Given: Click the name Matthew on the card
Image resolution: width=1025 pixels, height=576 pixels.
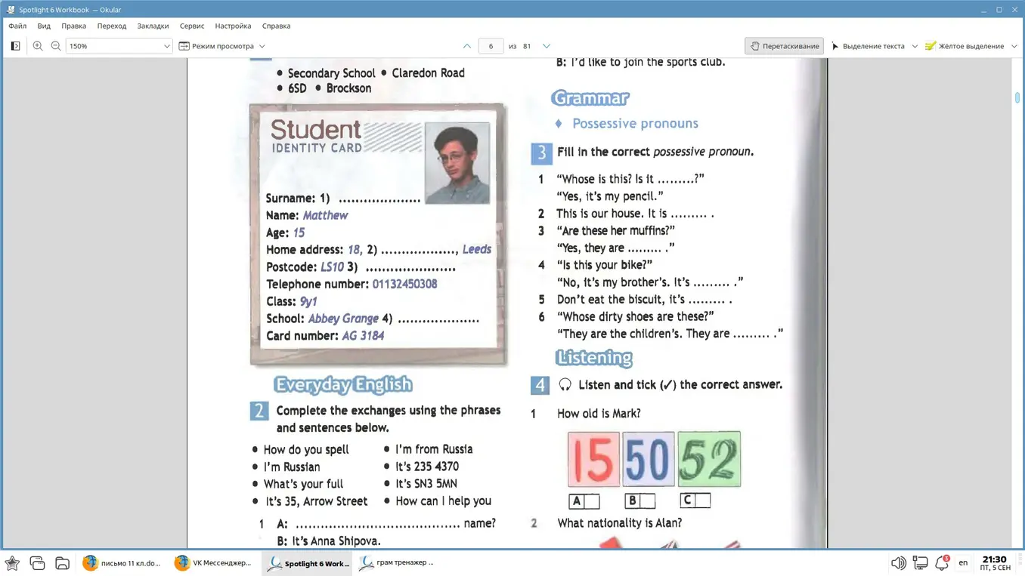Looking at the screenshot, I should (325, 216).
